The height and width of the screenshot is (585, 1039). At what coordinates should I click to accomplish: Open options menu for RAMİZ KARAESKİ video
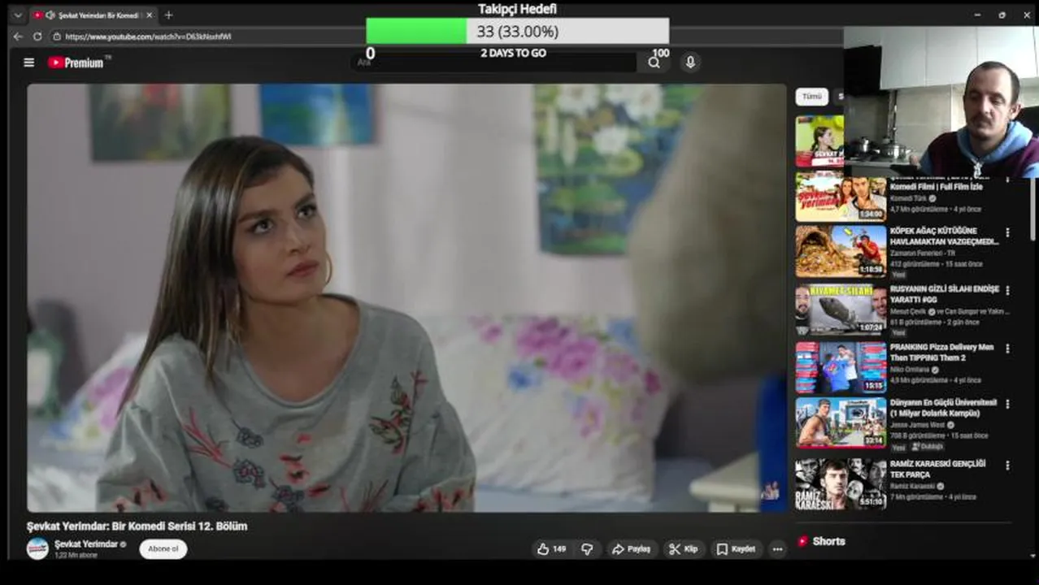coord(1007,466)
